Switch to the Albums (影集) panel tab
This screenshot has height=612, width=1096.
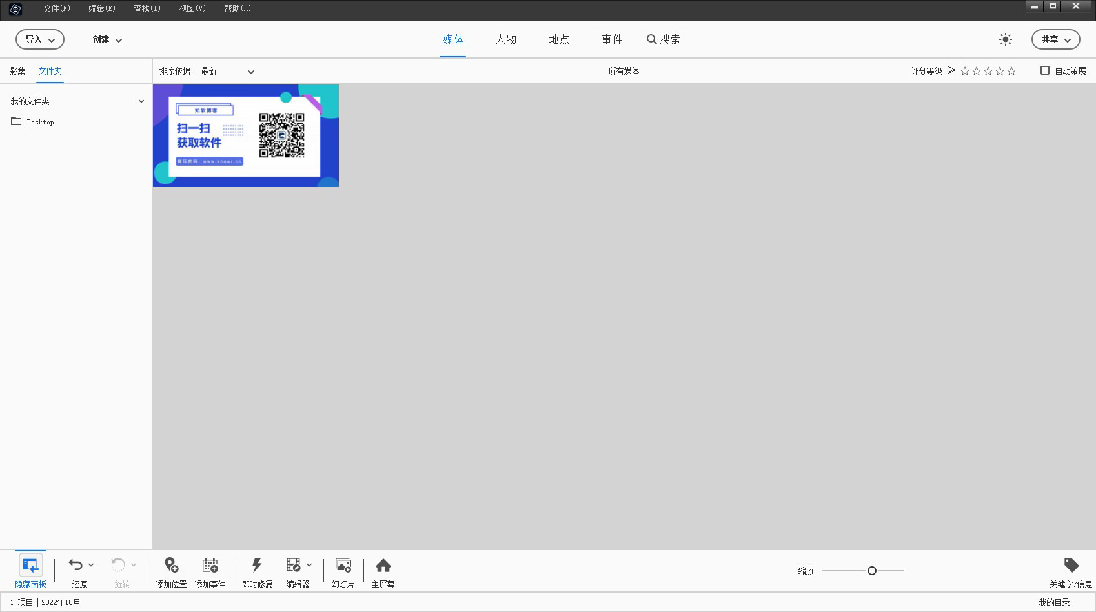[x=18, y=71]
